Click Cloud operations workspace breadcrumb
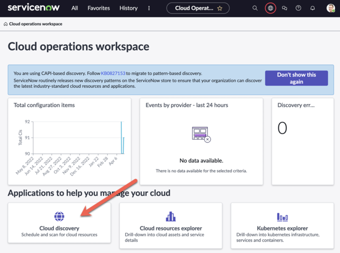This screenshot has height=253, width=340. (35, 24)
